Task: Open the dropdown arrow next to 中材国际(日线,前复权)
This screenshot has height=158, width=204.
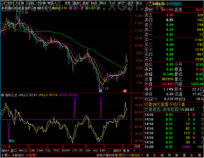Action: point(35,8)
